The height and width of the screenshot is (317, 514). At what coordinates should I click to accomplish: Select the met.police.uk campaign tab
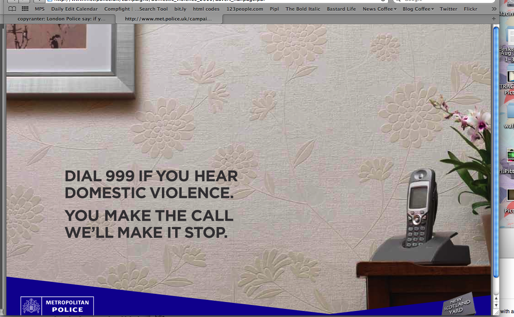click(169, 19)
